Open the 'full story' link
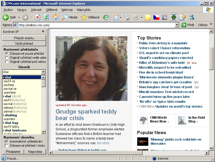The image size is (215, 162). (x=103, y=143)
